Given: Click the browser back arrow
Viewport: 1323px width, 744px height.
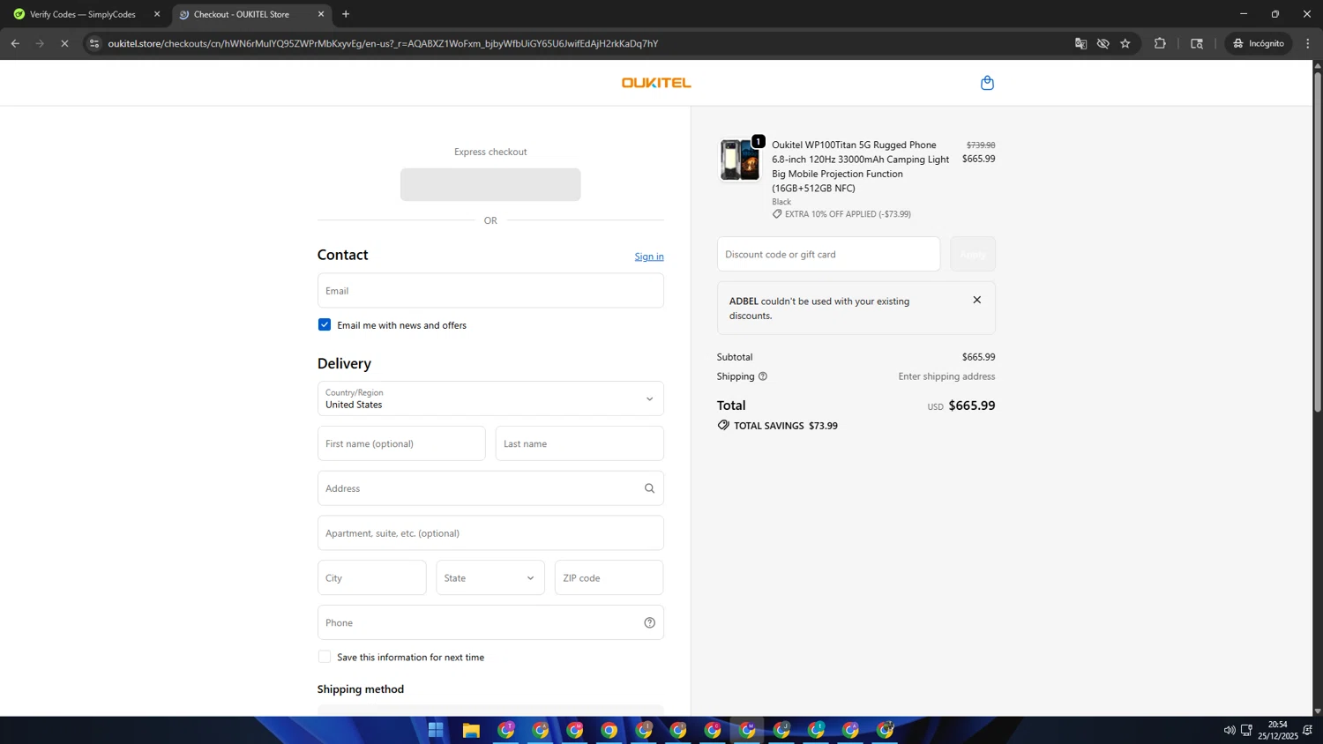Looking at the screenshot, I should [15, 43].
